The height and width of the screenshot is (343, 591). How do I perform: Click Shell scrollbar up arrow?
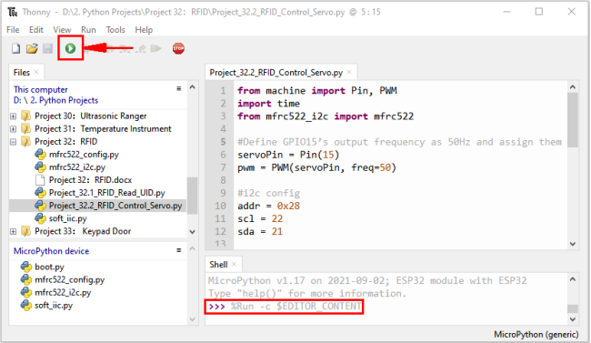click(573, 279)
